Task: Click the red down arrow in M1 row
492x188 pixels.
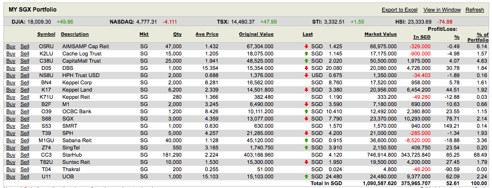Action: pyautogui.click(x=306, y=104)
